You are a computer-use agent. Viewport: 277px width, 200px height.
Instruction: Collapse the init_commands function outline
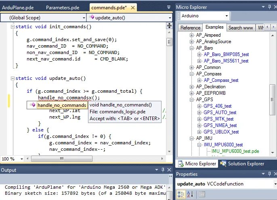[13, 27]
